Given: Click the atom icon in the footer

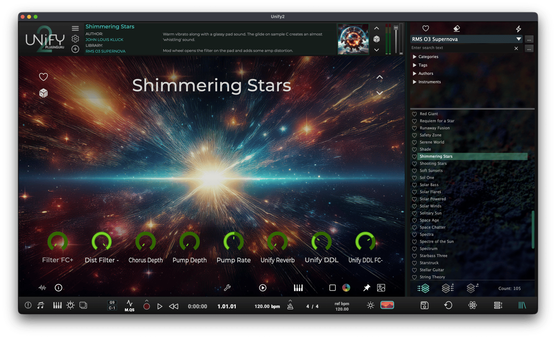Looking at the screenshot, I should pos(472,305).
